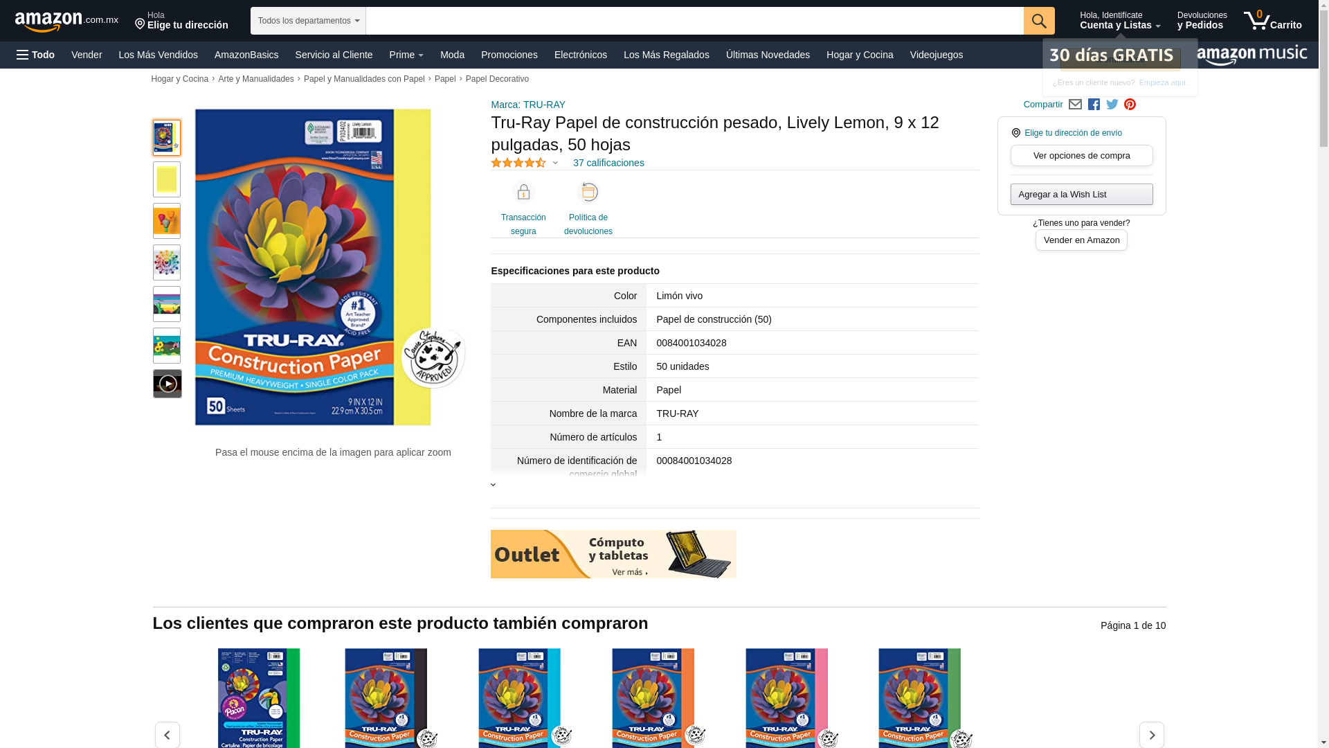This screenshot has width=1329, height=748.
Task: Share product on Pinterest icon
Action: tap(1130, 105)
